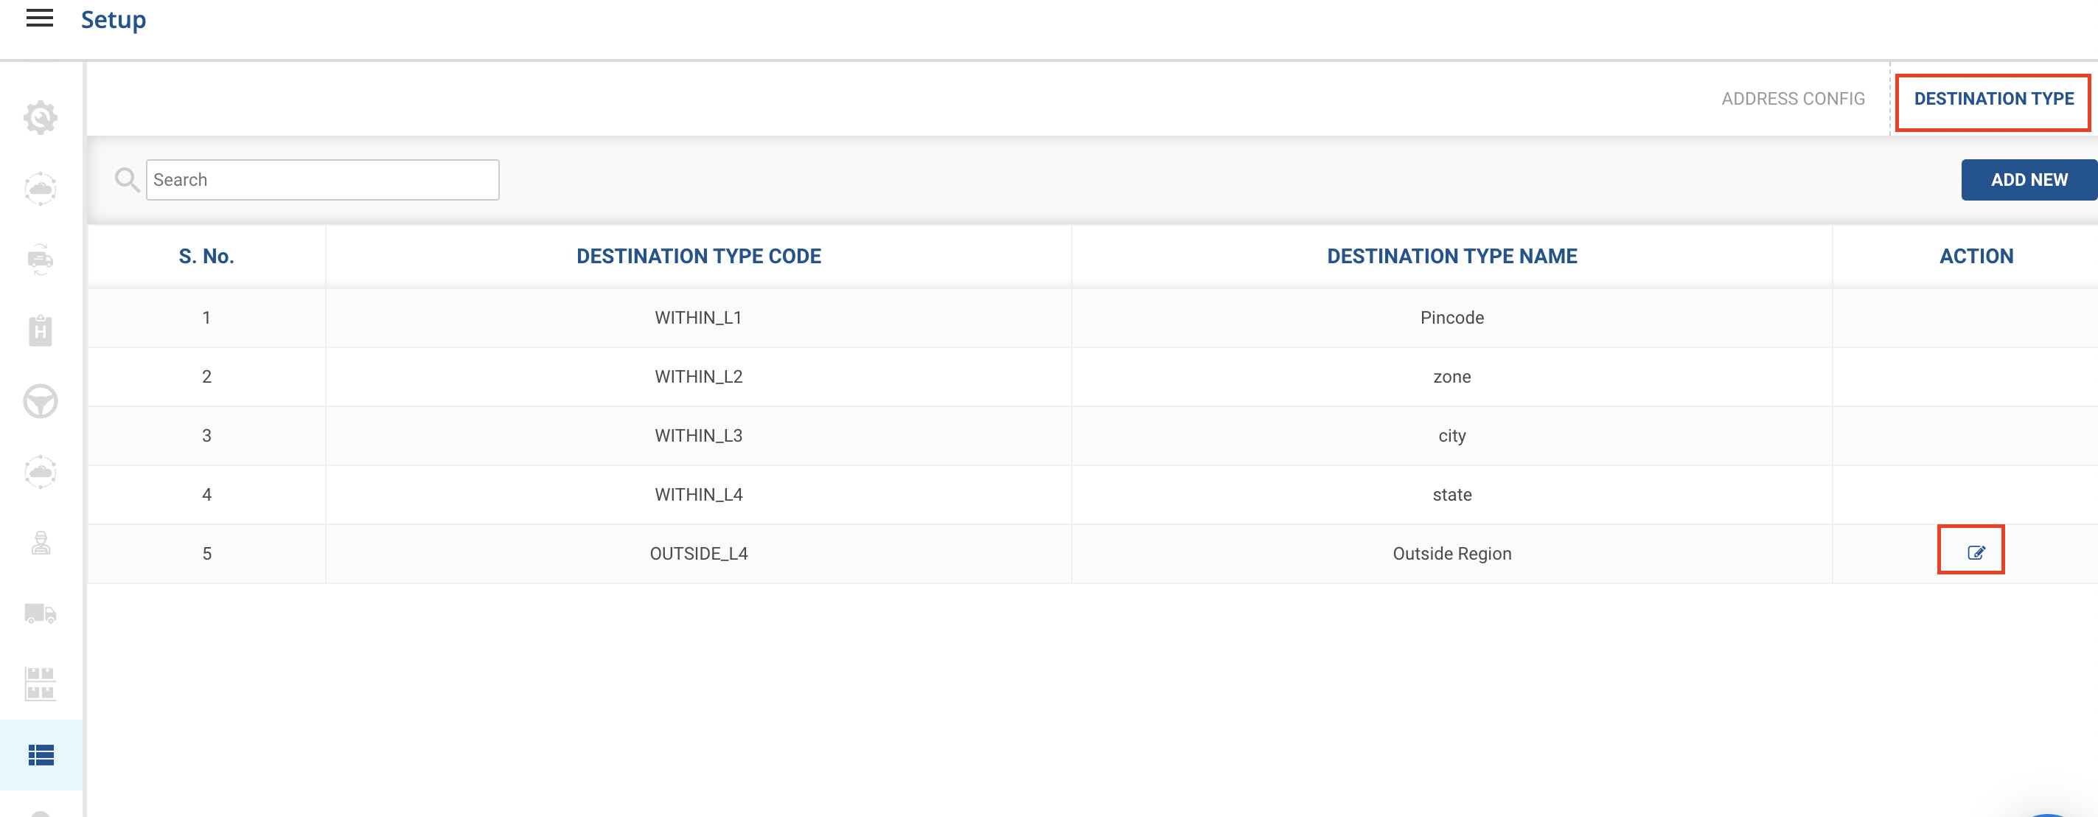The width and height of the screenshot is (2098, 817).
Task: Click the search magnifier icon
Action: click(x=126, y=179)
